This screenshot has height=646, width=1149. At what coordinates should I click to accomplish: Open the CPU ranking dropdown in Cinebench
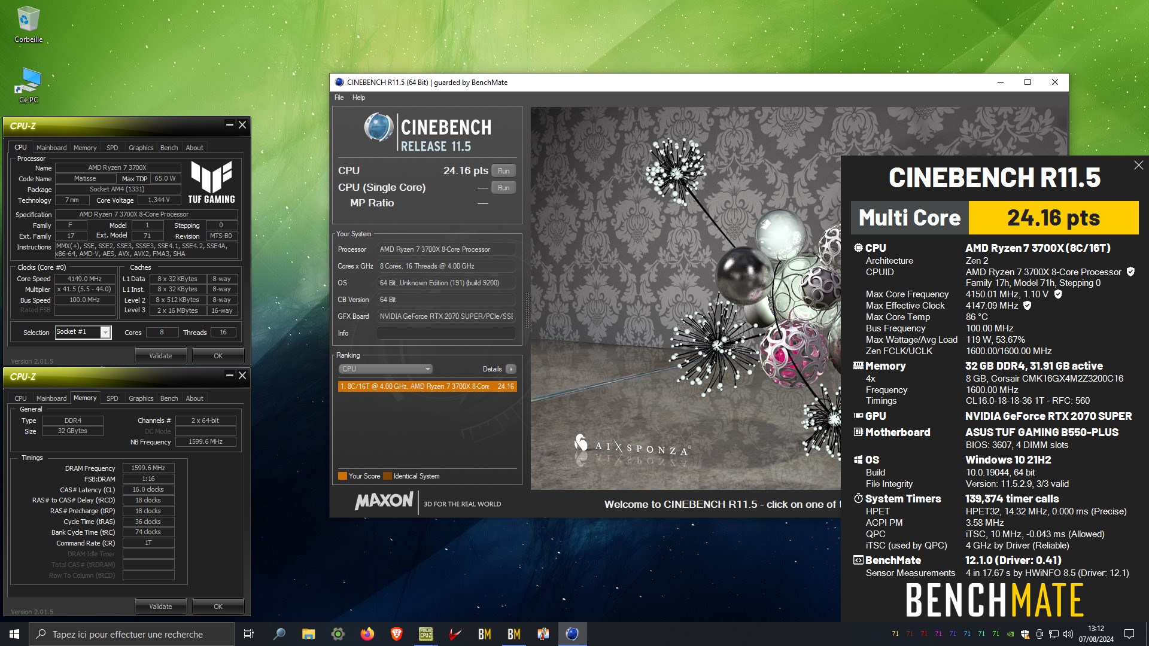(385, 368)
